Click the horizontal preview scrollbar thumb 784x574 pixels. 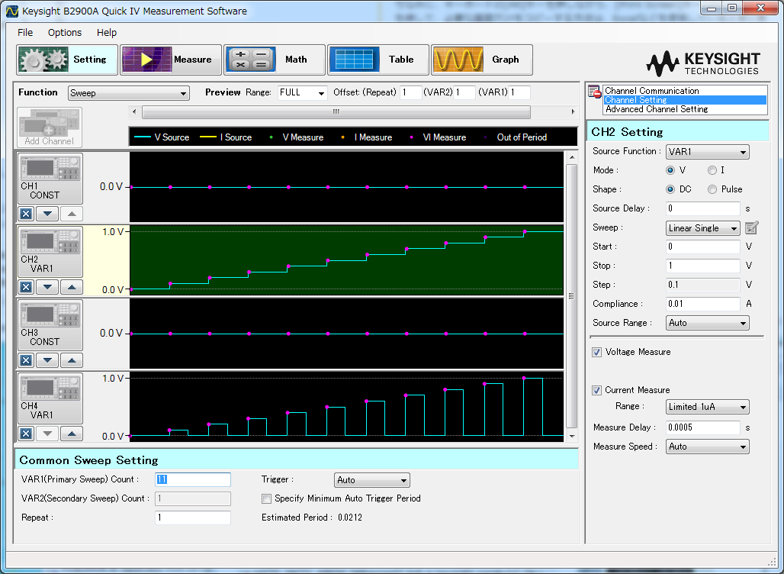click(336, 112)
